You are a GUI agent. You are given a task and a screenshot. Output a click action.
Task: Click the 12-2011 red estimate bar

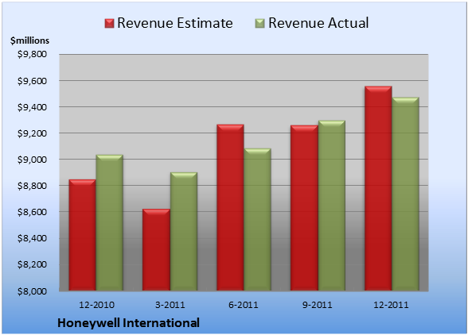378,188
